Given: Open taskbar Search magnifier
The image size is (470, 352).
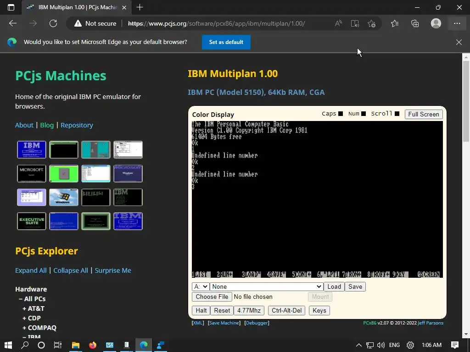Looking at the screenshot, I should click(x=25, y=345).
